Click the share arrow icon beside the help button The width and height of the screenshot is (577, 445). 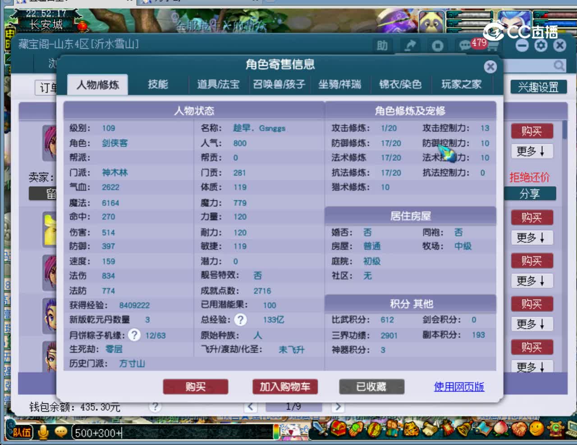pos(409,45)
